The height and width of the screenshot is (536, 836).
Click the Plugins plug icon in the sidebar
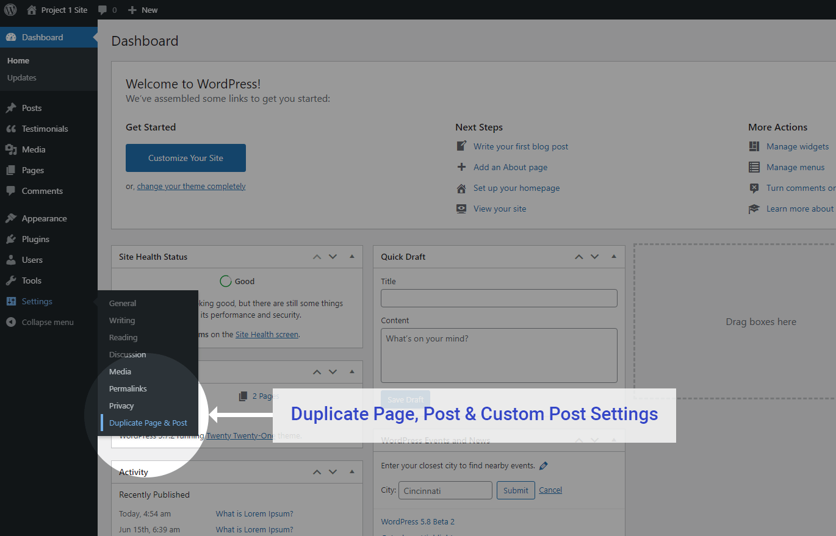[11, 239]
